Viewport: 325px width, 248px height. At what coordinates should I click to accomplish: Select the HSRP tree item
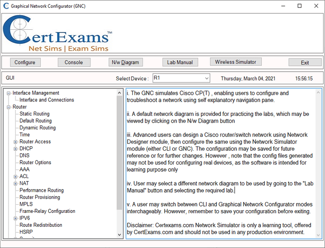[x=26, y=232]
